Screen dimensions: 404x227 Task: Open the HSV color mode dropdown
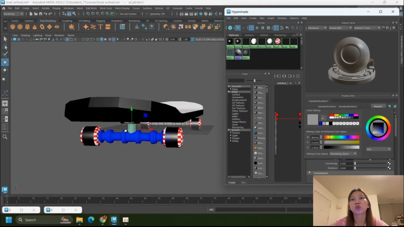point(378,149)
